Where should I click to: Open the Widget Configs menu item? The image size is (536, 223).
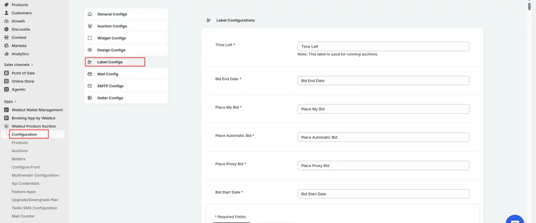point(126,38)
